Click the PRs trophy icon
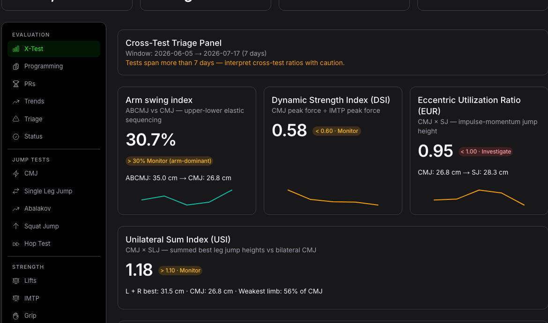 click(16, 84)
